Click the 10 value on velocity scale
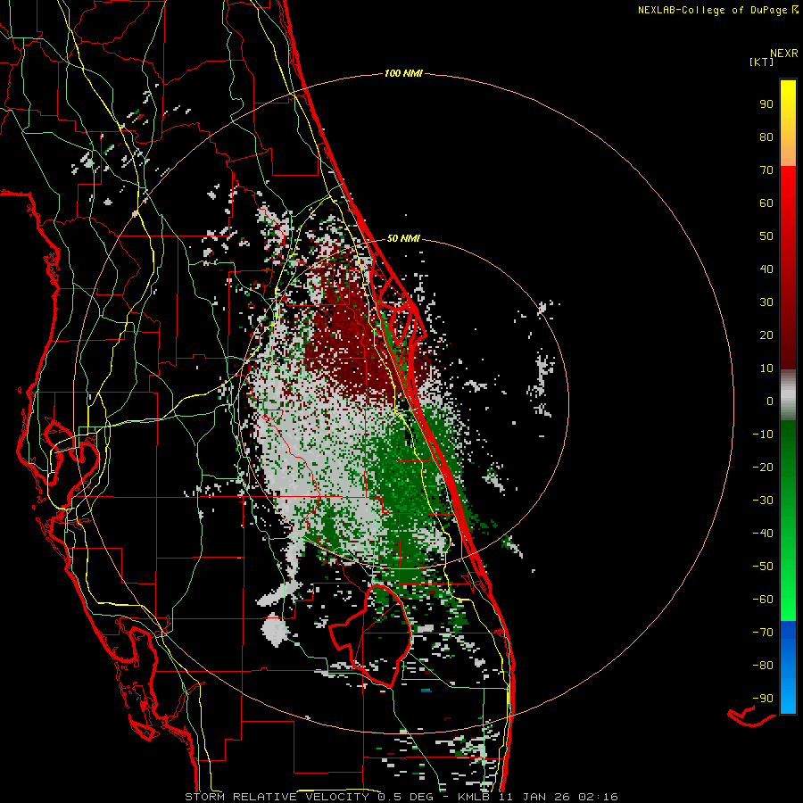The image size is (803, 803). (x=766, y=368)
